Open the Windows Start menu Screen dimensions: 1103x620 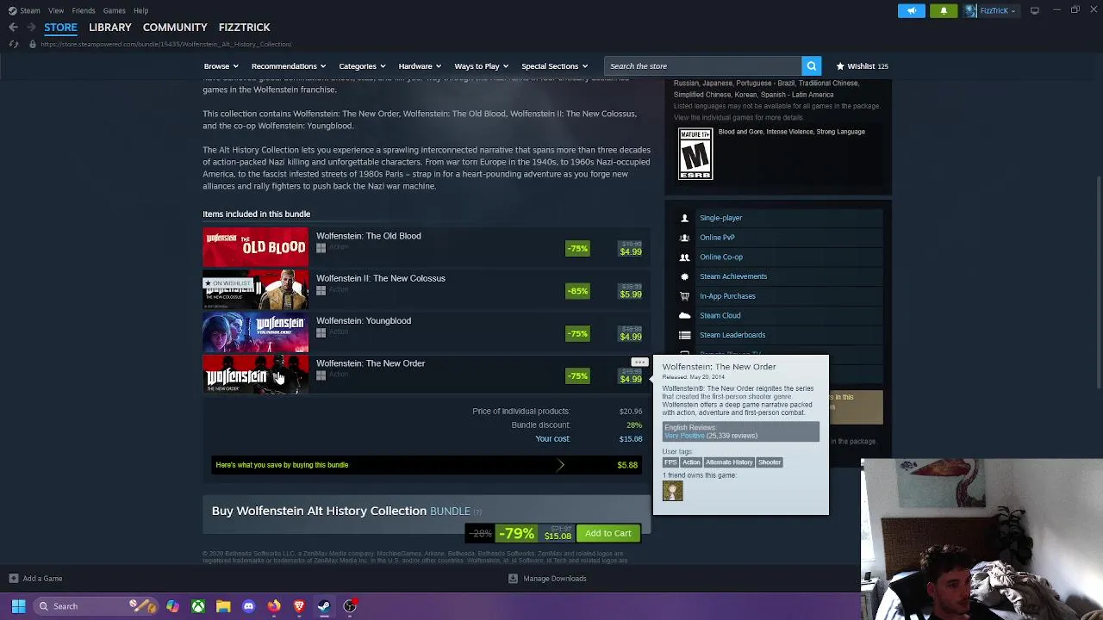point(18,606)
